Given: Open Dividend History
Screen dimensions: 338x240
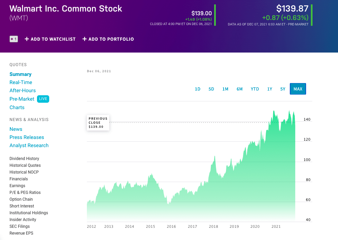Looking at the screenshot, I should click(24, 159).
